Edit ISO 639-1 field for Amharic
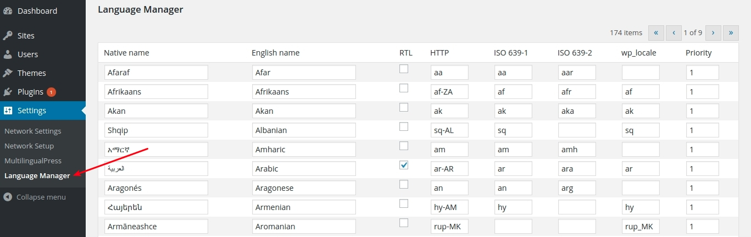The width and height of the screenshot is (751, 237). pos(513,150)
